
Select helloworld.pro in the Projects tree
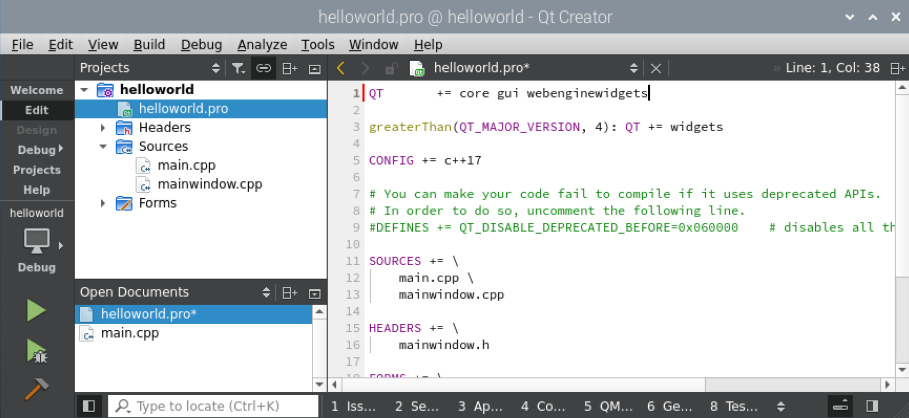(x=201, y=109)
